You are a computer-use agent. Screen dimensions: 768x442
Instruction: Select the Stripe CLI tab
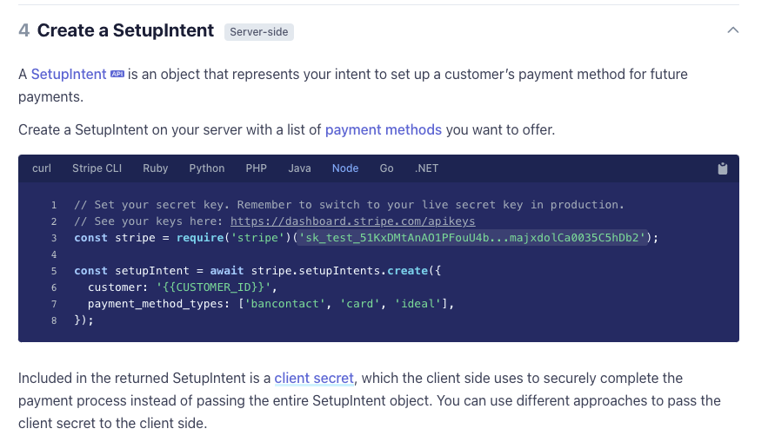pos(97,168)
